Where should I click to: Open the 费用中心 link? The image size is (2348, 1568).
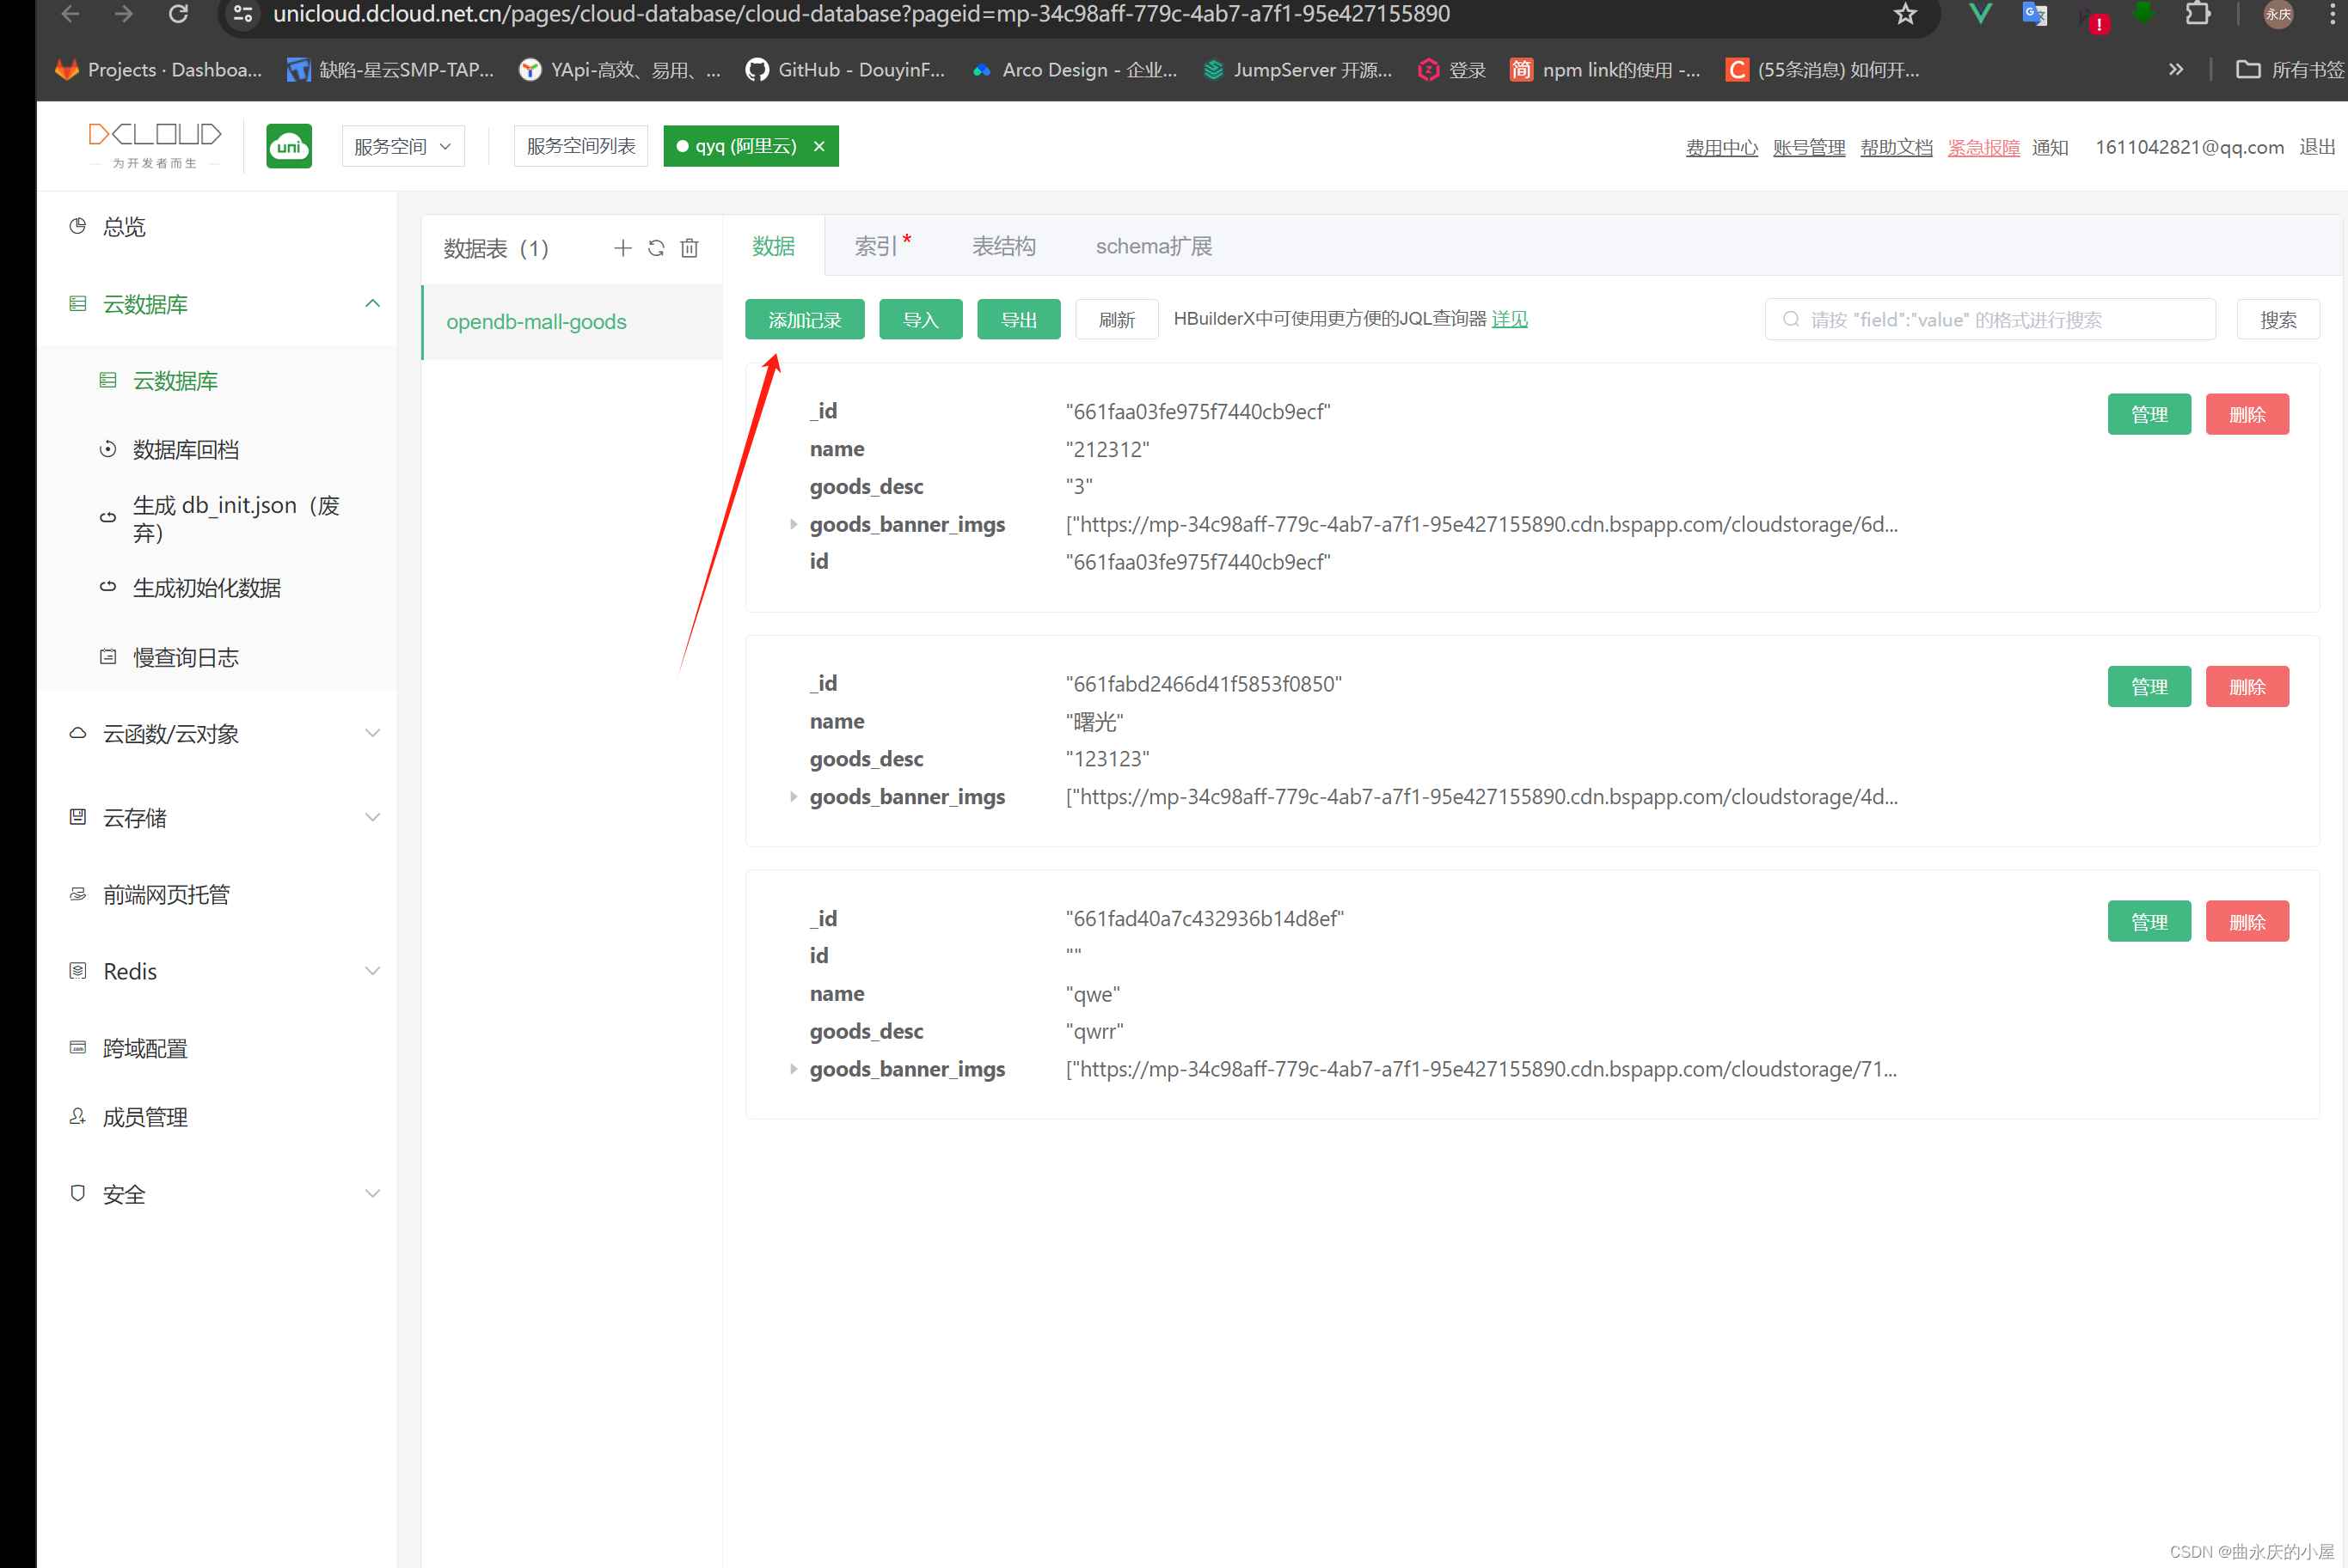tap(1722, 147)
